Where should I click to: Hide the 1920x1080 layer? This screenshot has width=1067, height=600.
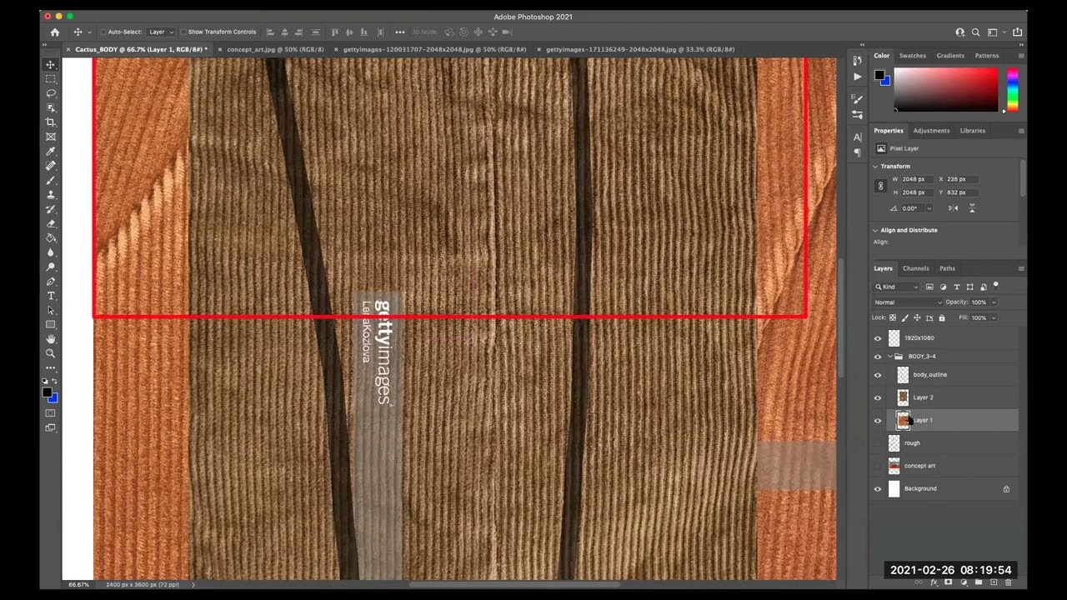click(877, 338)
